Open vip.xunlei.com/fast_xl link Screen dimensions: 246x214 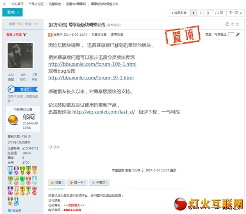(104, 112)
